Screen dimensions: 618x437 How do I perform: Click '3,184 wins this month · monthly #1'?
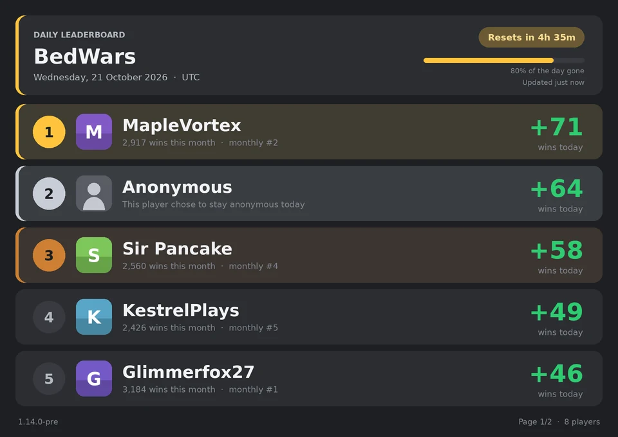coord(200,390)
